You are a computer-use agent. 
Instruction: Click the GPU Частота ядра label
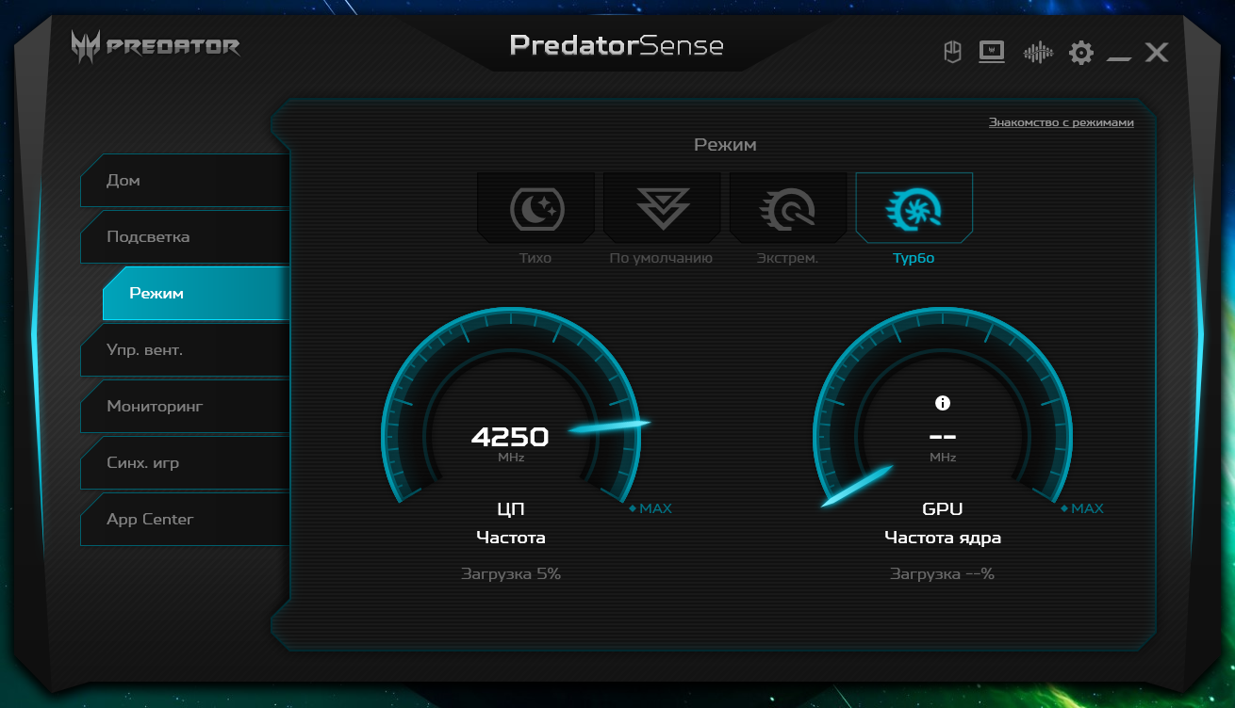943,523
